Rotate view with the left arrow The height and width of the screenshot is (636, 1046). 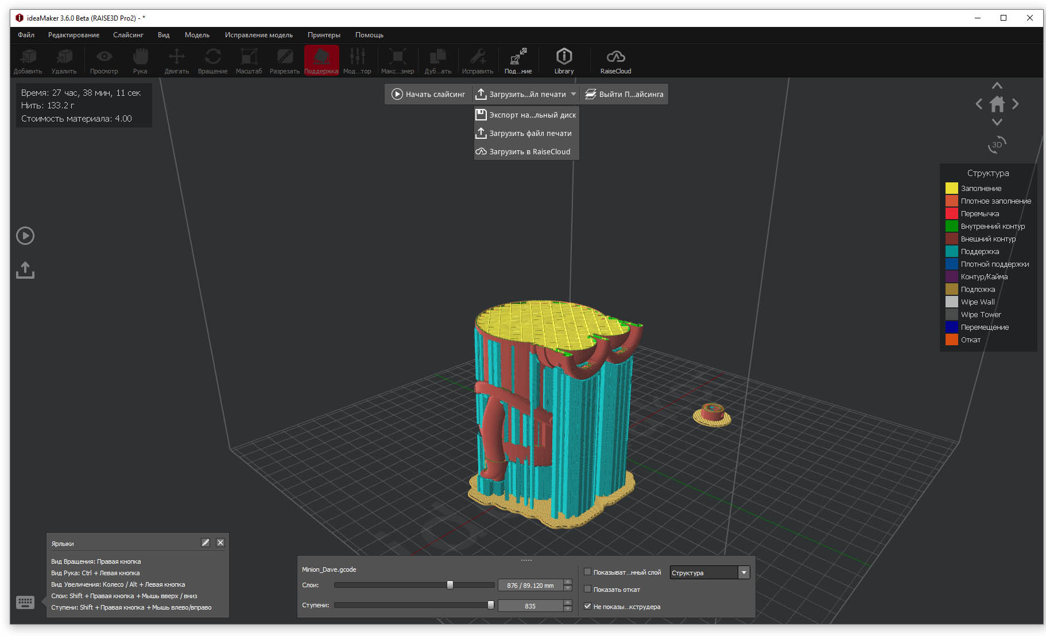979,104
